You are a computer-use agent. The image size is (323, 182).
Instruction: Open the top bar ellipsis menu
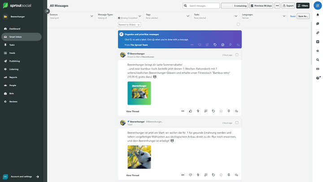coord(277,6)
